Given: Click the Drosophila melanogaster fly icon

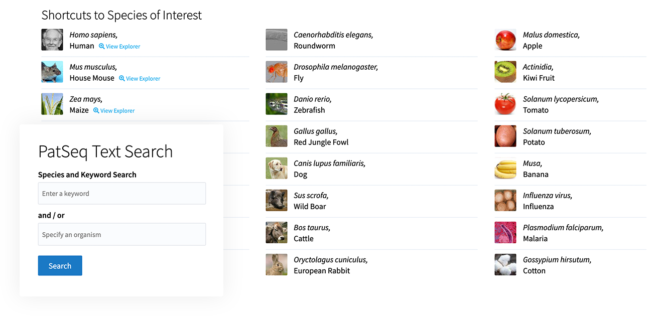Looking at the screenshot, I should tap(277, 72).
